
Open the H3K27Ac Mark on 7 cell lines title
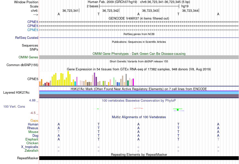click(139, 89)
